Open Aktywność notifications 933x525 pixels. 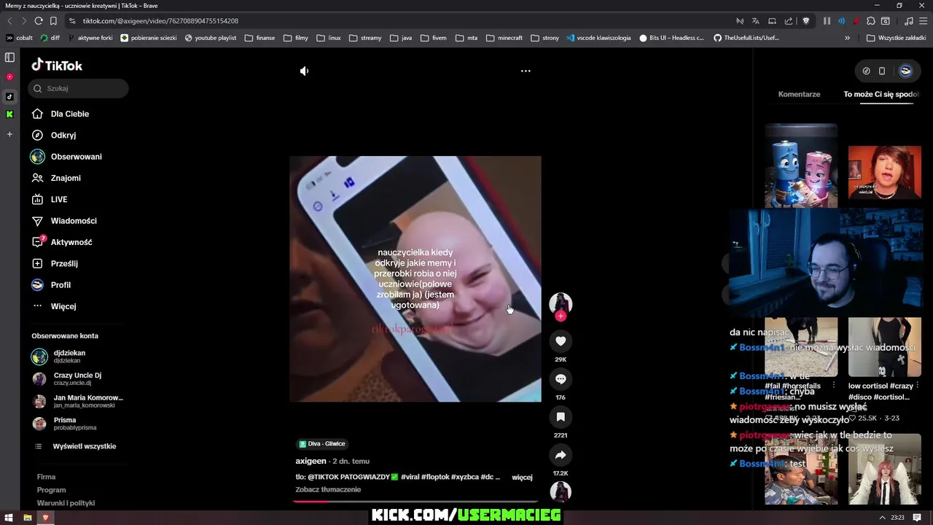tap(71, 242)
